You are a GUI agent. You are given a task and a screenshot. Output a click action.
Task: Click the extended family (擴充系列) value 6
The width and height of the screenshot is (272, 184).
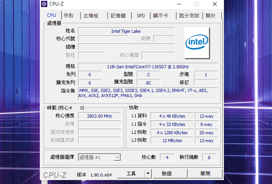click(90, 83)
